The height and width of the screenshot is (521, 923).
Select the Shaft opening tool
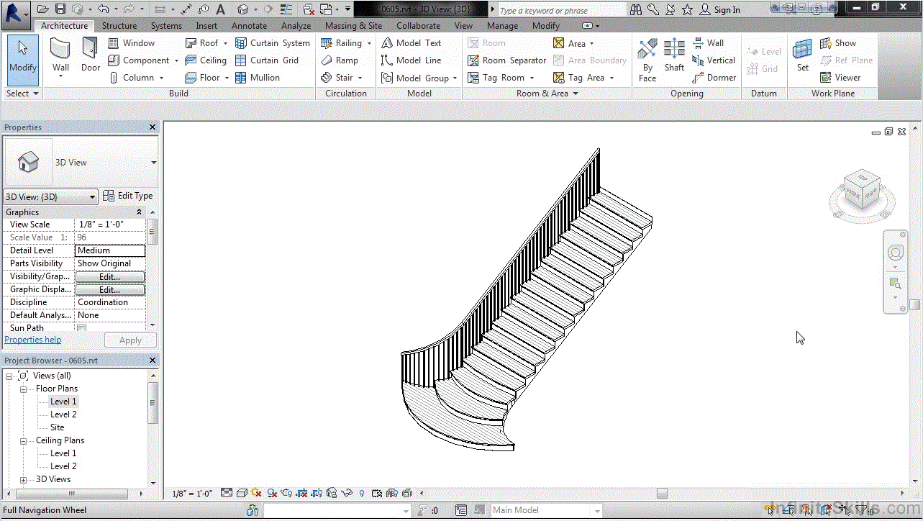(x=674, y=56)
